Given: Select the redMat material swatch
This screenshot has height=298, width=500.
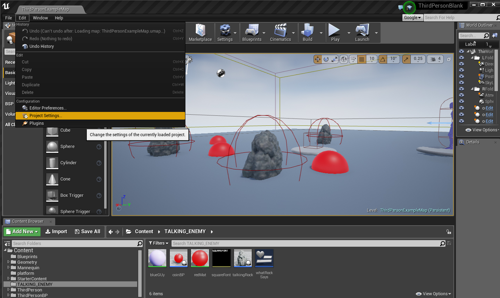Looking at the screenshot, I should click(200, 258).
